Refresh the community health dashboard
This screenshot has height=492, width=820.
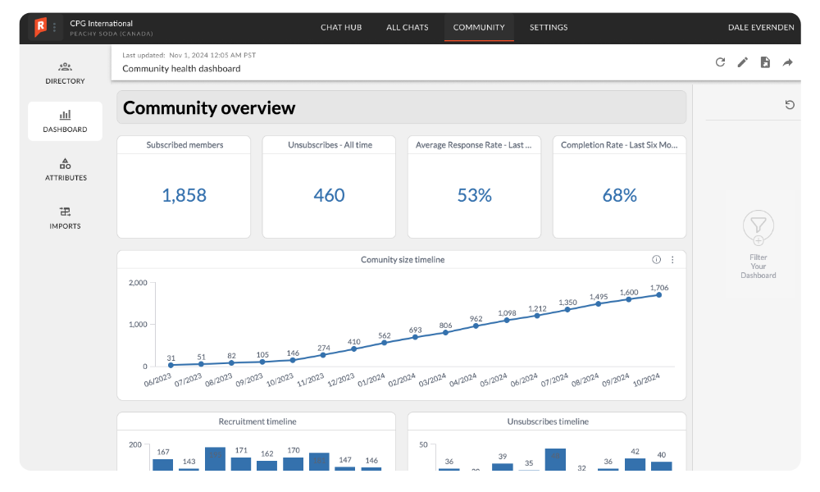pyautogui.click(x=721, y=61)
